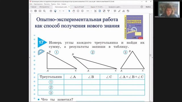The height and width of the screenshot is (102, 182).
Task: Open the Окно menu
Action: click(59, 4)
